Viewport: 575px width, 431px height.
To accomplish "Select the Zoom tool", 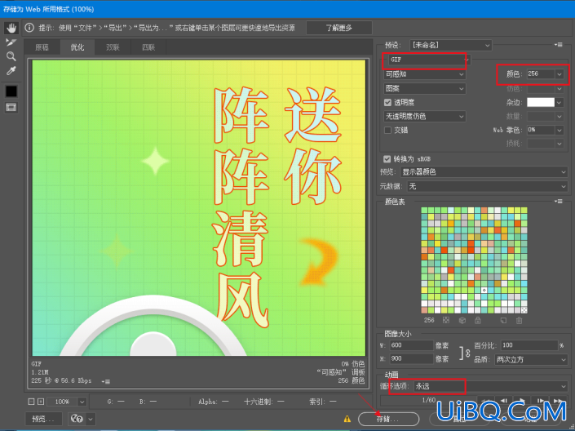I will click(11, 56).
